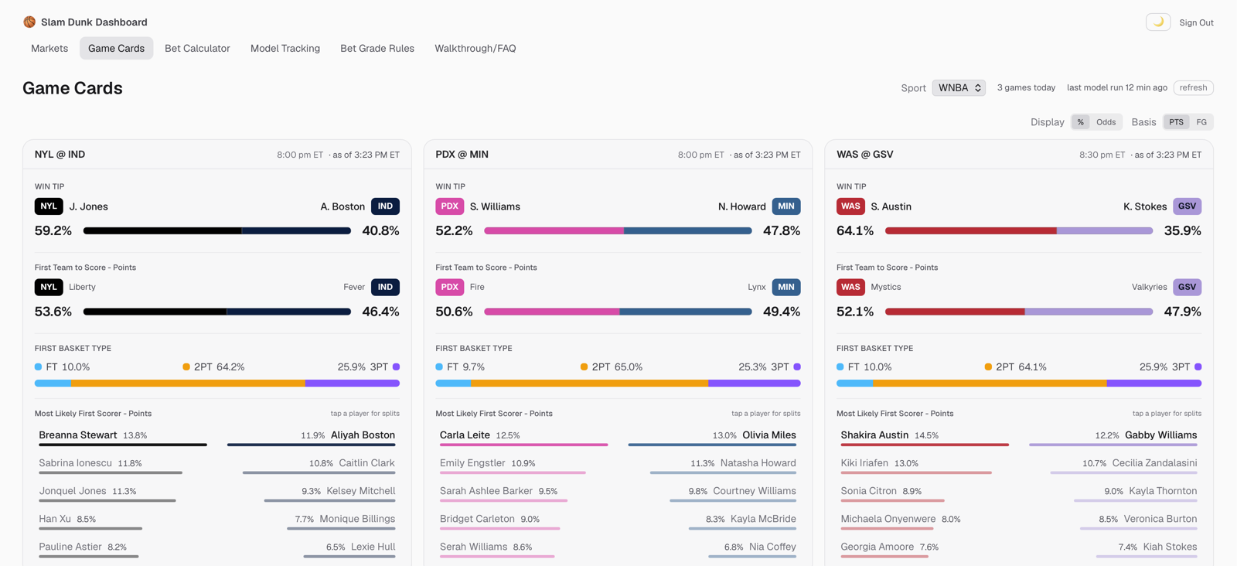The width and height of the screenshot is (1237, 566).
Task: Select the PDX badge next to Fire
Action: pyautogui.click(x=450, y=287)
